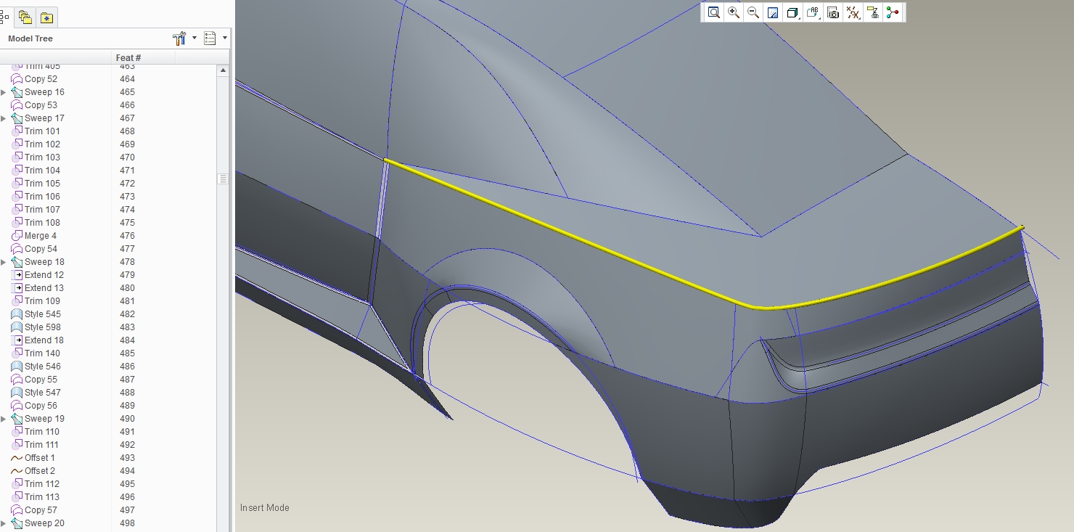Click the Copy 52 feature icon
Viewport: 1074px width, 532px height.
tap(17, 79)
